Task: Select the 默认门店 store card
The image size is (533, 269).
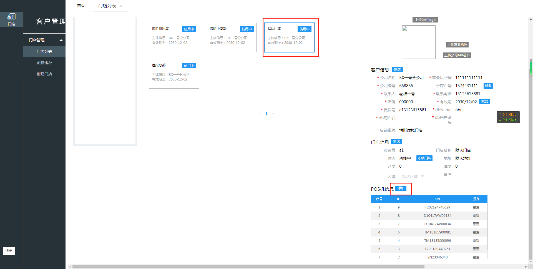Action: click(x=289, y=37)
